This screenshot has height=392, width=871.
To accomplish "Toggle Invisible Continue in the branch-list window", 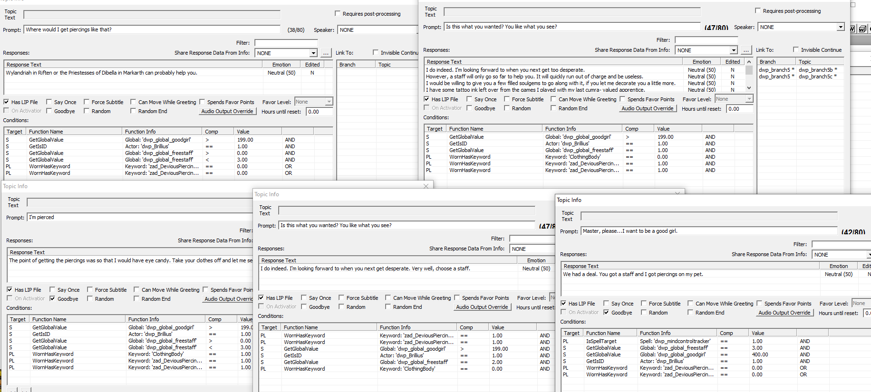I will coord(796,50).
